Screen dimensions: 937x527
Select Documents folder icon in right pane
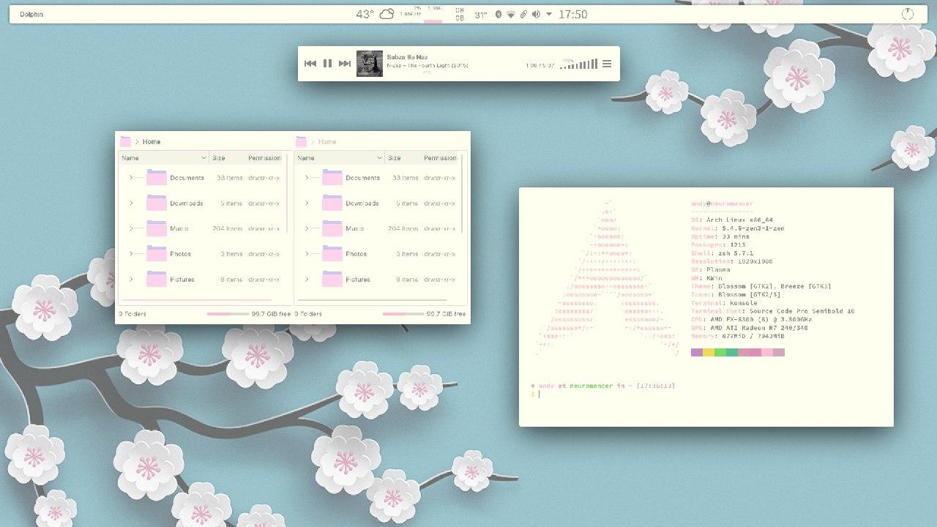pos(332,177)
